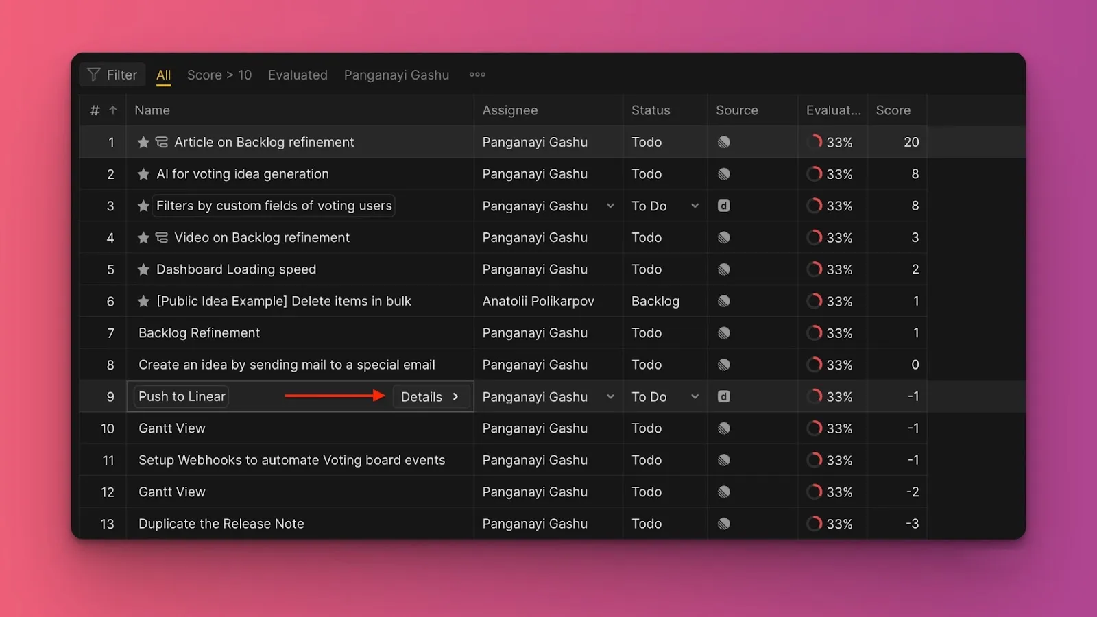This screenshot has height=617, width=1097.
Task: Open status dropdown for Push to Linear
Action: (x=695, y=397)
